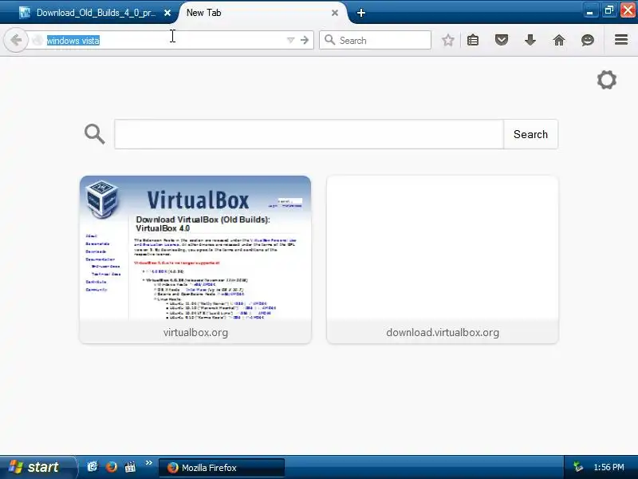Launch Firefox from quick launch icon
638x479 pixels.
pyautogui.click(x=111, y=467)
